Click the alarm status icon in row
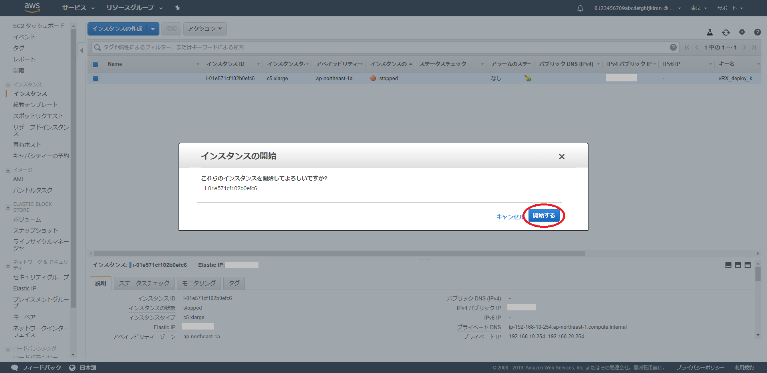Viewport: 767px width, 373px height. 528,79
